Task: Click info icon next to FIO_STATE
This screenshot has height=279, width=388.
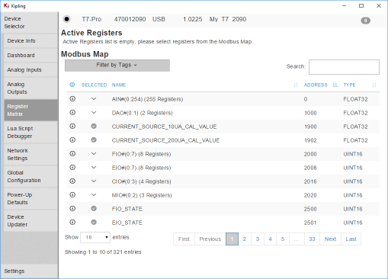Action: [x=72, y=209]
